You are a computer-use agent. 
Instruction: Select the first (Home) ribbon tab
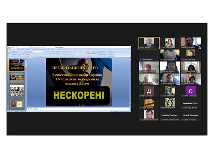[x=14, y=49]
